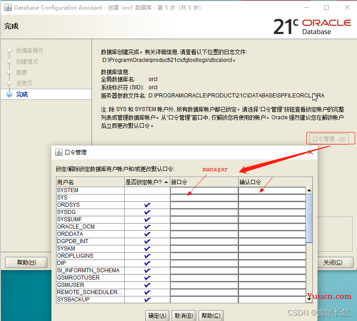Click the 确定(A) button
357x321 pixels.
click(x=158, y=316)
